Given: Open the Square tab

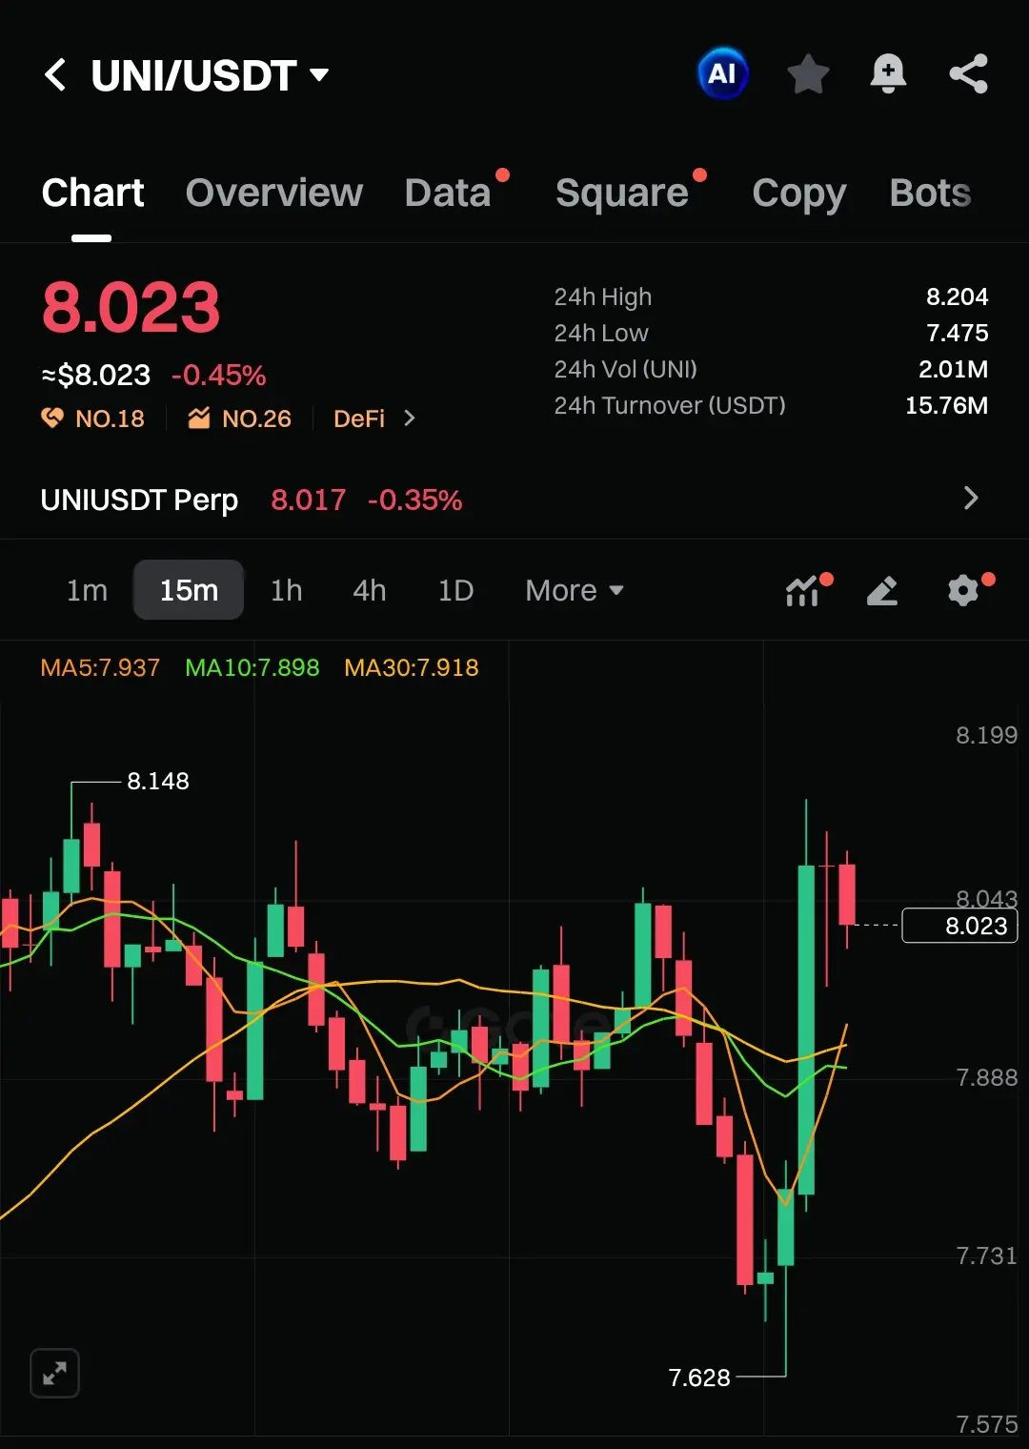Looking at the screenshot, I should (x=622, y=194).
